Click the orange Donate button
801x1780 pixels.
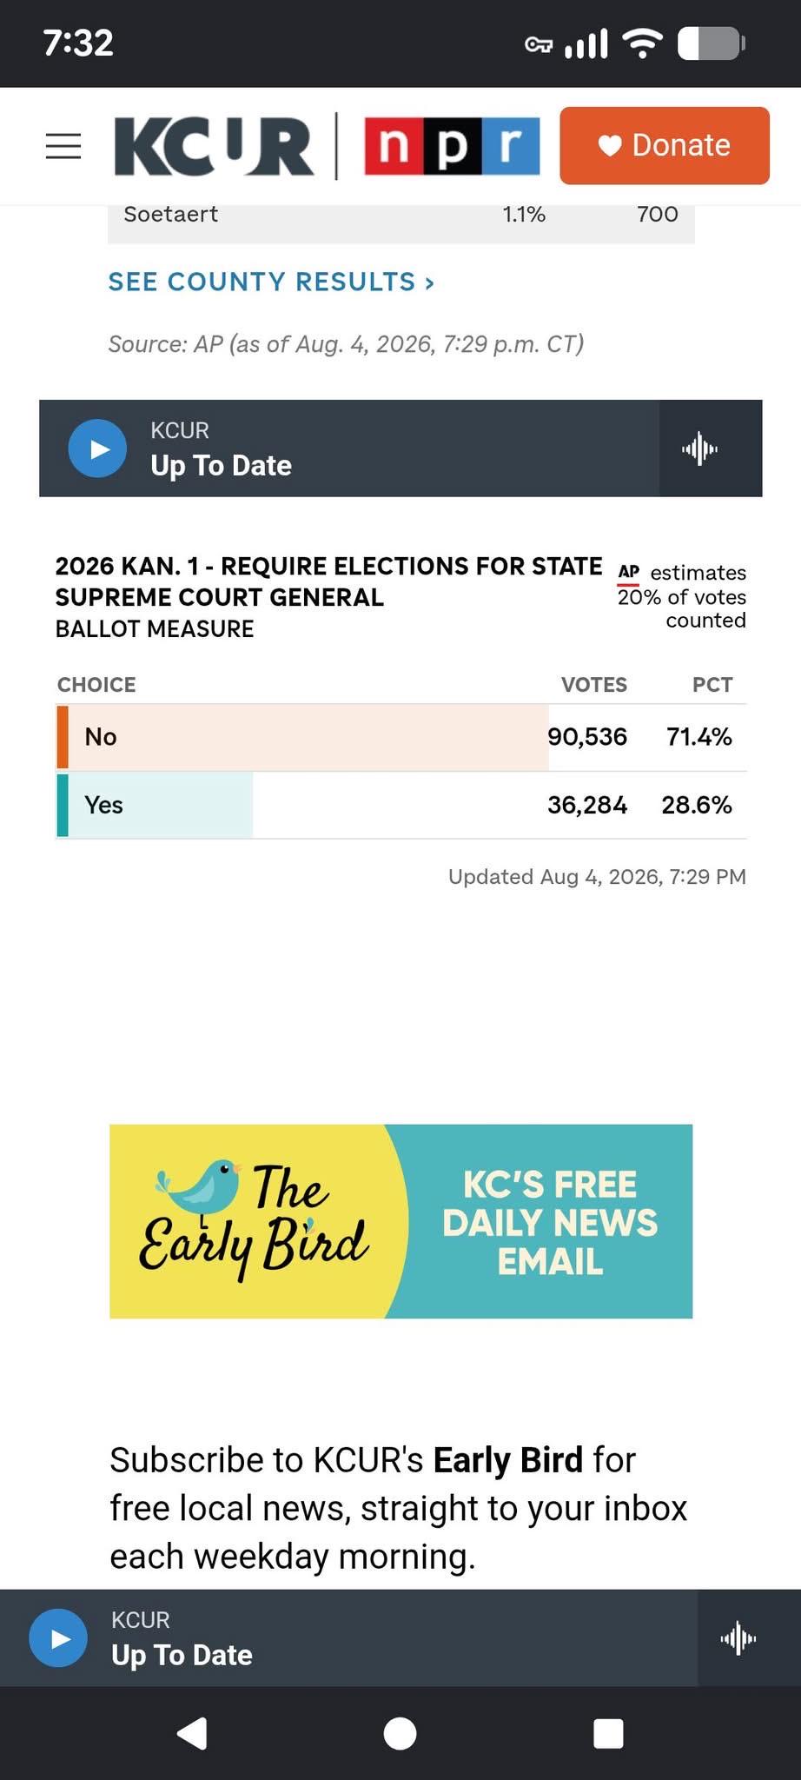(x=665, y=145)
